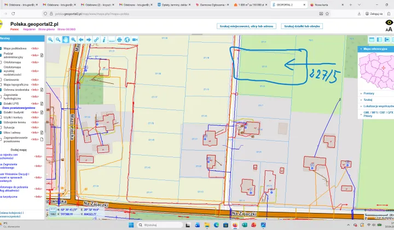Click the print map icon
This screenshot has width=394, height=230.
coord(119,39)
